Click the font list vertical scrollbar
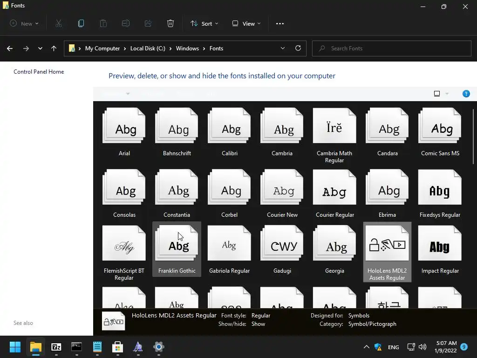 coord(473,137)
